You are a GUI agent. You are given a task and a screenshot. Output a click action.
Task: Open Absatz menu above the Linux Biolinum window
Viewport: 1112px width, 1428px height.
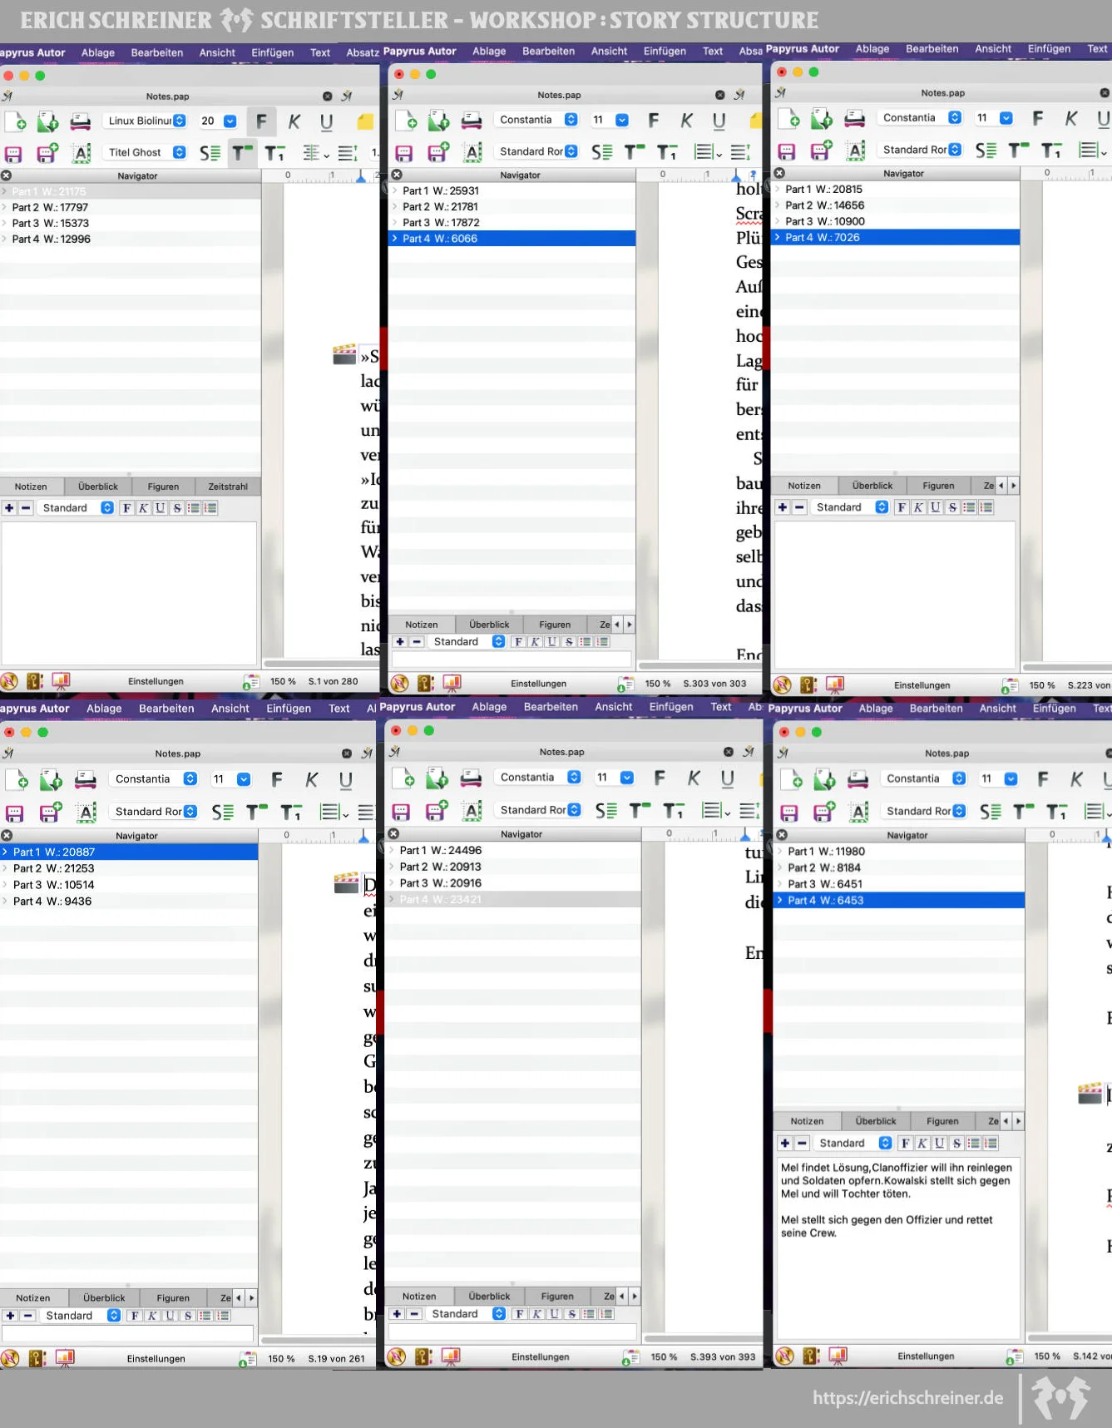[x=363, y=52]
